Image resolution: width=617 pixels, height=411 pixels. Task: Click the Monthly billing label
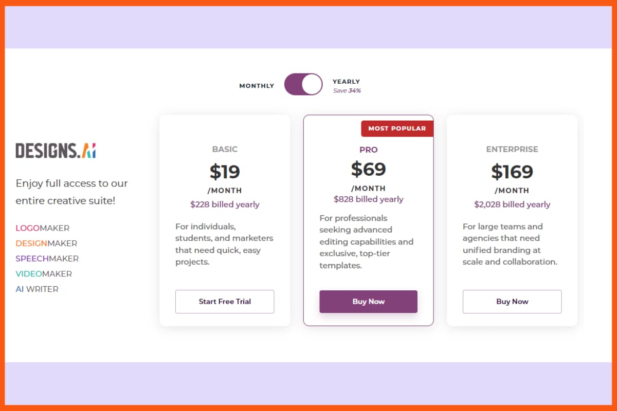click(x=257, y=86)
